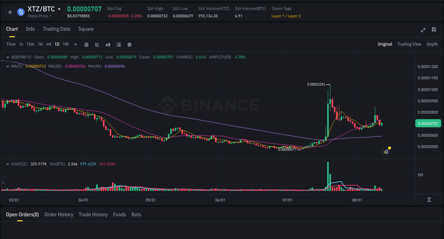
Task: Expand chart to fullscreen view
Action: pos(423,30)
